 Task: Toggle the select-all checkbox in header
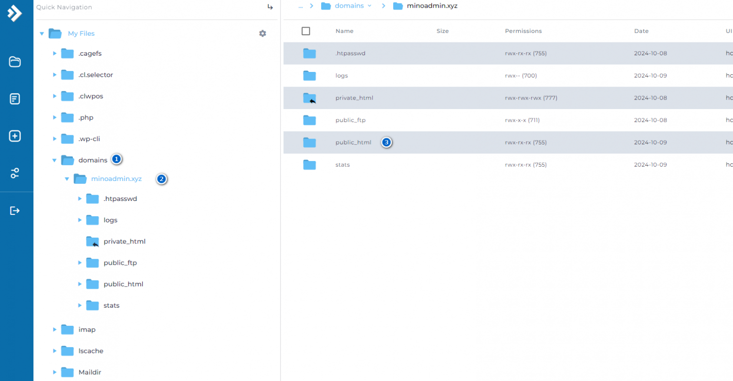pyautogui.click(x=306, y=31)
